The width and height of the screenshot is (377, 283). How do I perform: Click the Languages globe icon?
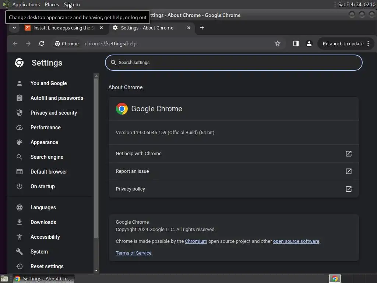pos(20,207)
